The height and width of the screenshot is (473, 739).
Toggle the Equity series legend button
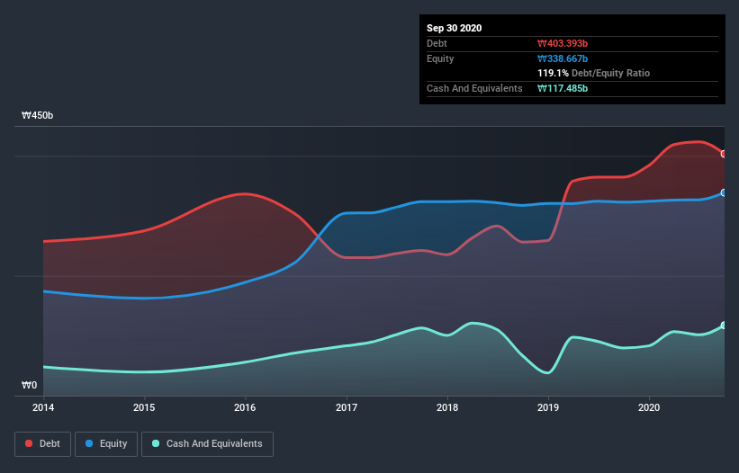(x=106, y=444)
